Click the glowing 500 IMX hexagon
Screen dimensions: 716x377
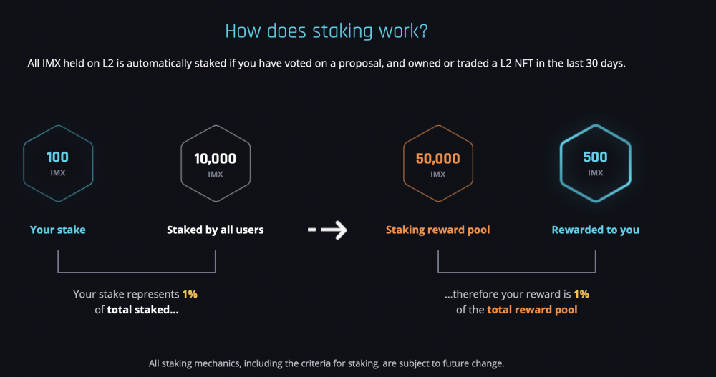pos(596,163)
